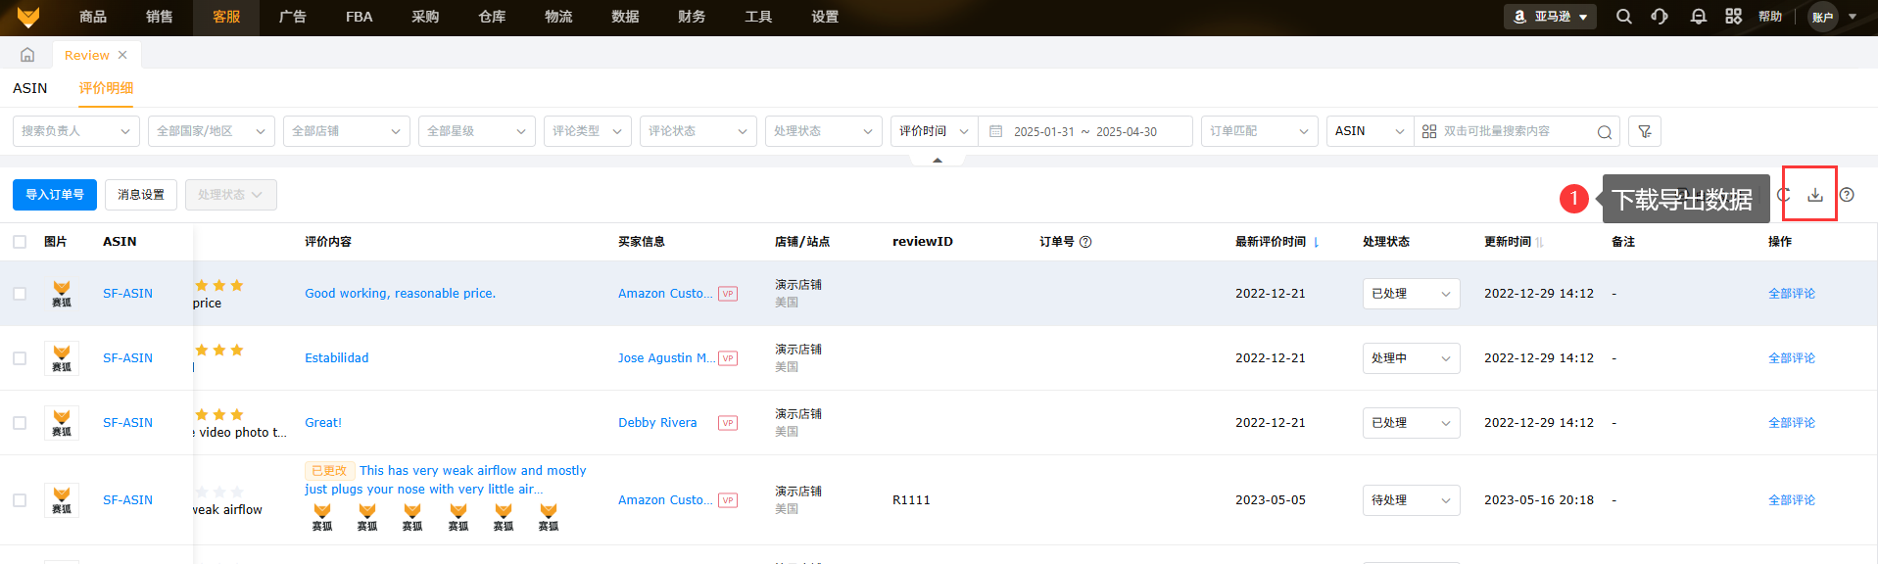Click the fox logo in the top bar
Screen dimensions: 1878x564
pos(28,17)
